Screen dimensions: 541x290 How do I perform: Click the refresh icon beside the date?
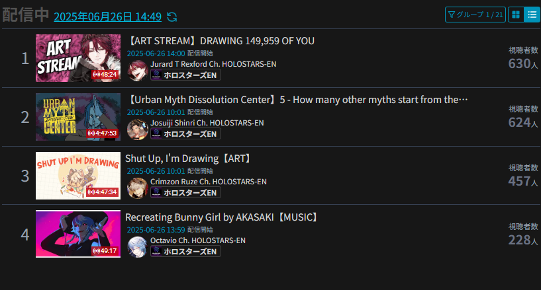pos(172,17)
